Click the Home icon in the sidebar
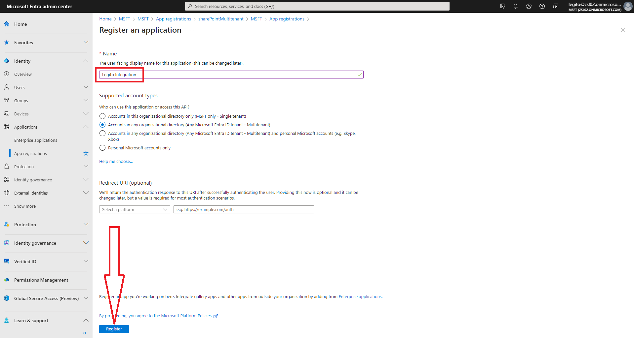 (x=7, y=24)
